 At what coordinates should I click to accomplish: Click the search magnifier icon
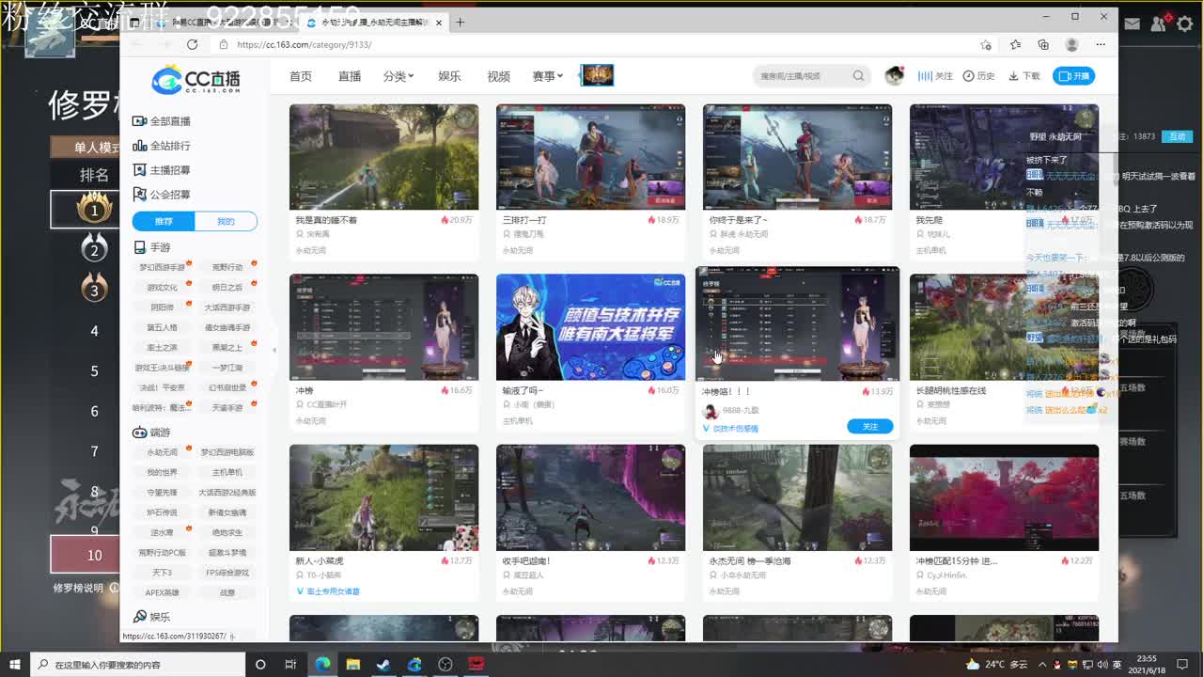858,76
